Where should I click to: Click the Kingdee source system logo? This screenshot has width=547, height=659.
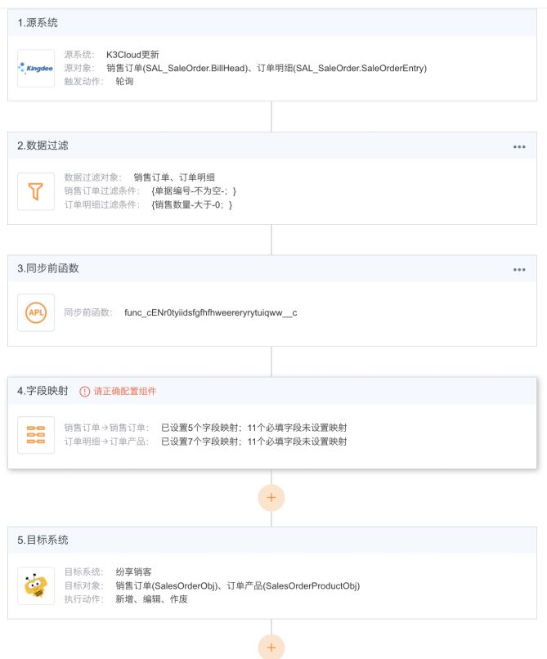pyautogui.click(x=36, y=68)
